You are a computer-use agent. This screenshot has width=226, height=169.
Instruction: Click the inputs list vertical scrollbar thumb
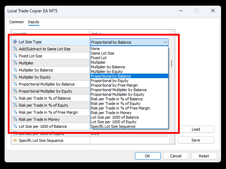[172, 63]
